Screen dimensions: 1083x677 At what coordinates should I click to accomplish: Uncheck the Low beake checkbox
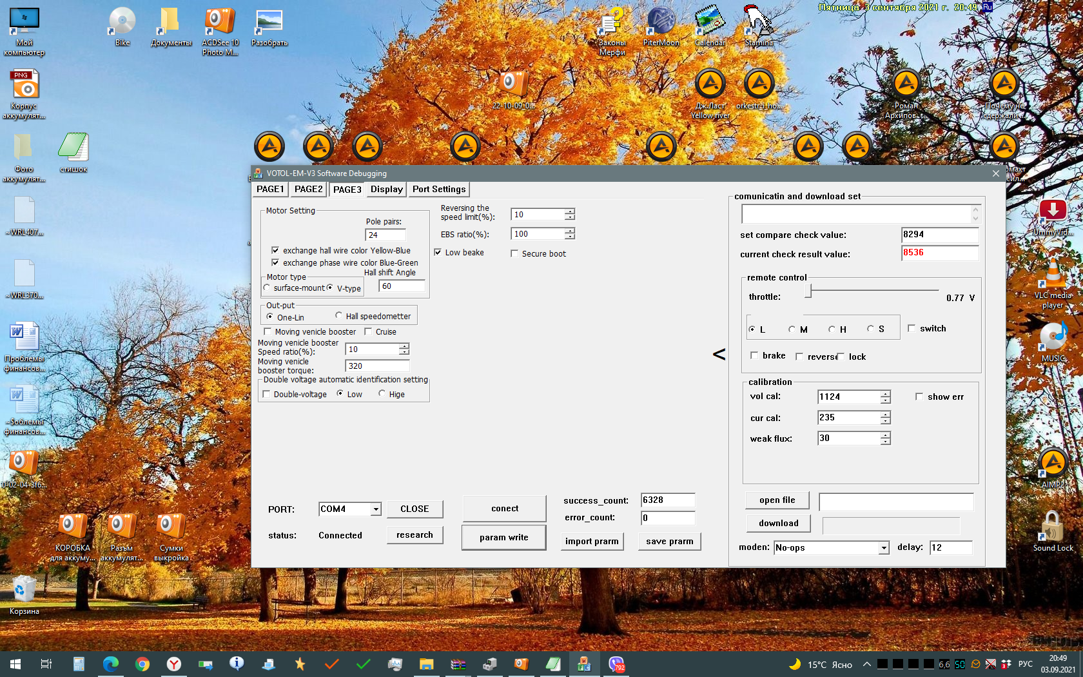click(438, 253)
